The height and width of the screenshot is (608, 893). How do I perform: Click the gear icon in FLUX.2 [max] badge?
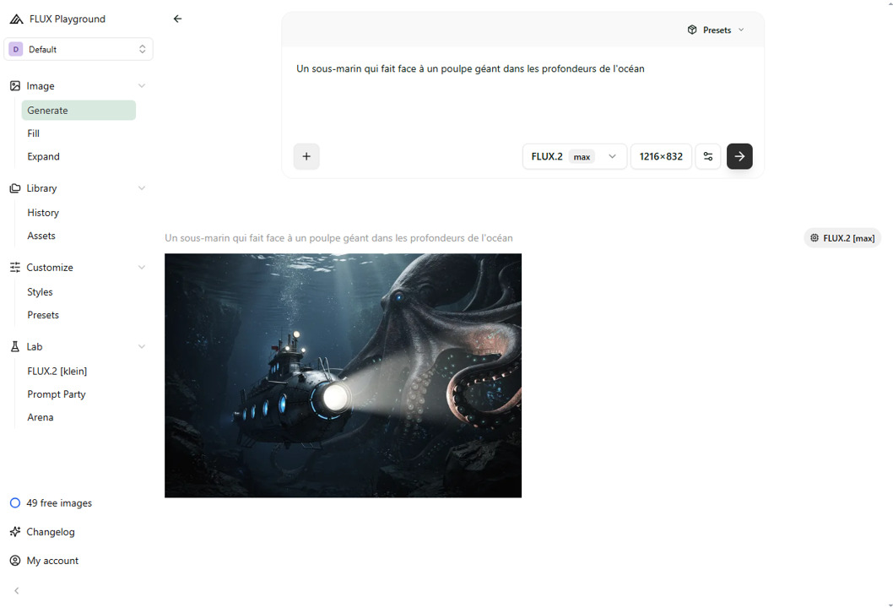point(815,237)
